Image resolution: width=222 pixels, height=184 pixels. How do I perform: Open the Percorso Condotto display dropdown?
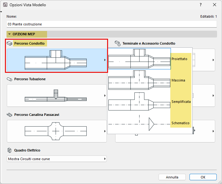coord(57,60)
